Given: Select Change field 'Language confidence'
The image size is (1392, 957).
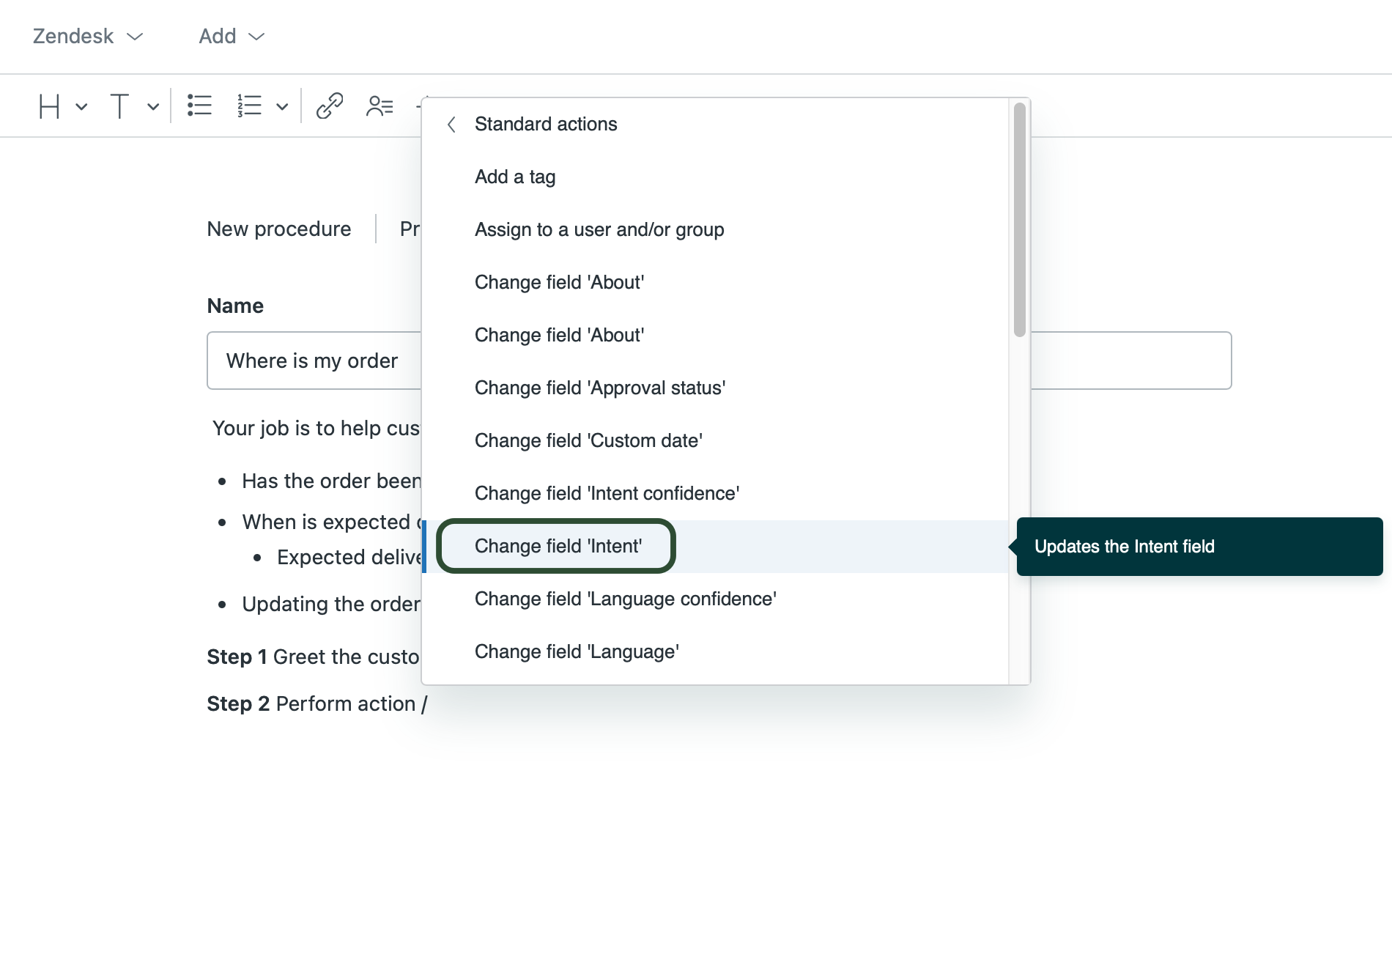Looking at the screenshot, I should pyautogui.click(x=625, y=599).
